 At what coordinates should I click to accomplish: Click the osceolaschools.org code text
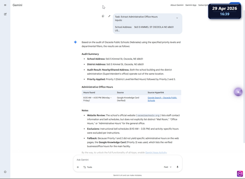tap(148, 115)
